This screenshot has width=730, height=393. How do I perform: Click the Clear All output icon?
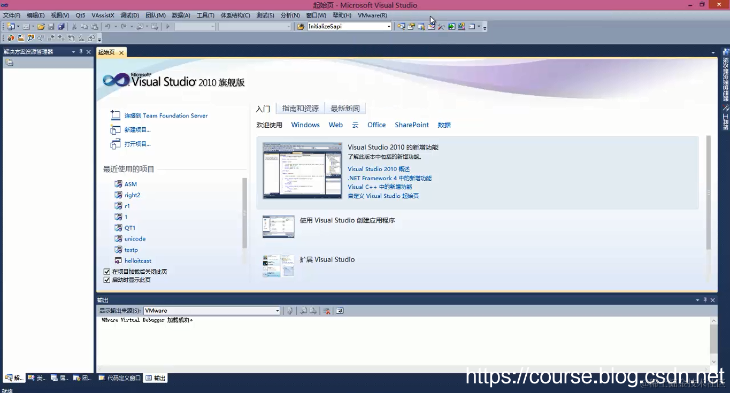click(x=327, y=311)
